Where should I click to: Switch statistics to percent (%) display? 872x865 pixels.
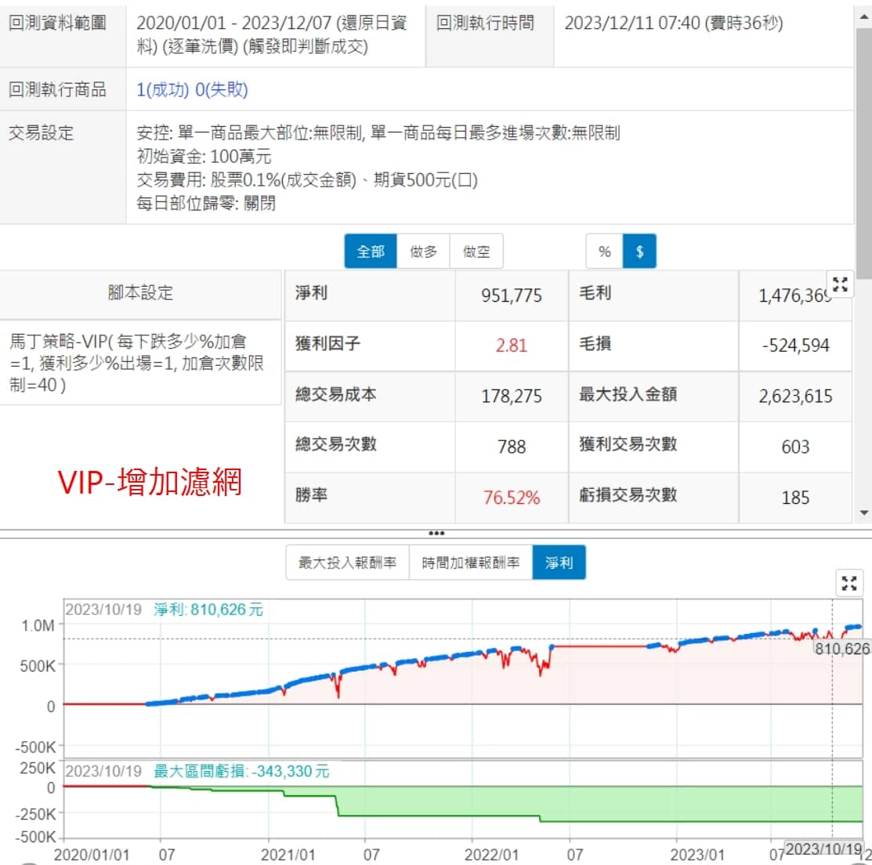click(604, 252)
